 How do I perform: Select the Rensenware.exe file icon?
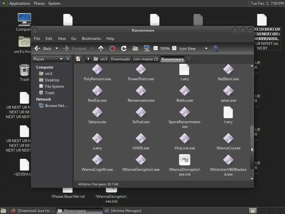(x=141, y=91)
